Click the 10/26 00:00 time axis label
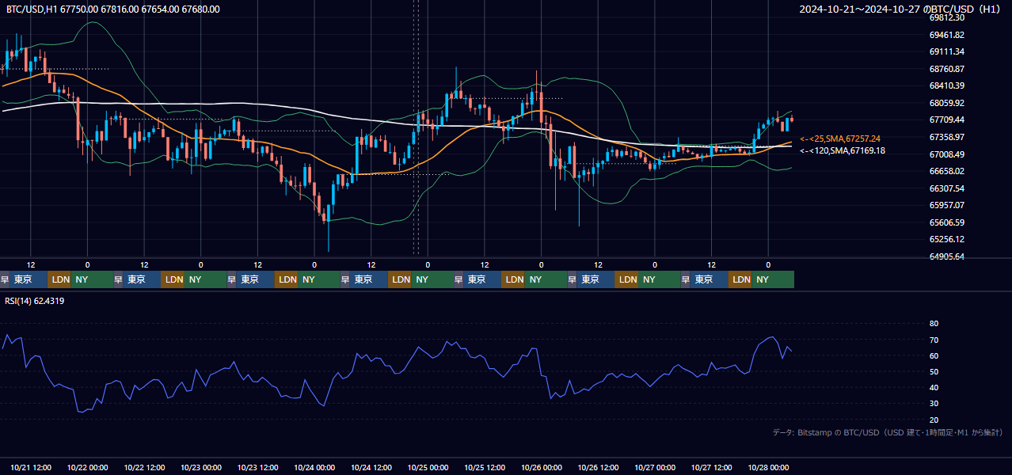The width and height of the screenshot is (1012, 475). (x=542, y=467)
